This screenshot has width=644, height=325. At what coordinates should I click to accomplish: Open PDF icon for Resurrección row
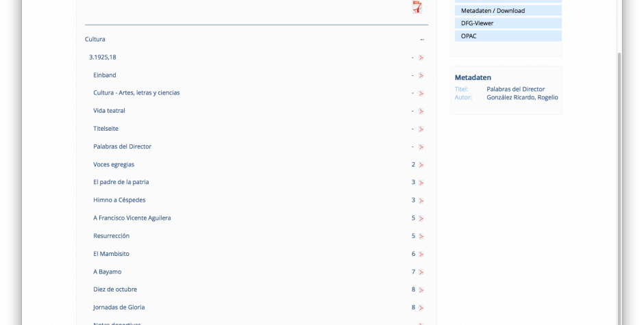tap(421, 236)
